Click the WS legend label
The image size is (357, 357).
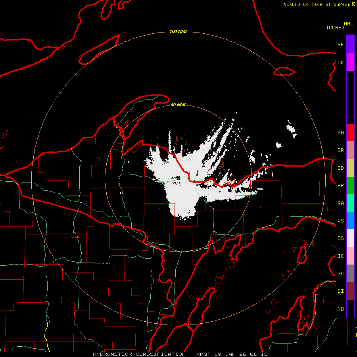click(340, 221)
